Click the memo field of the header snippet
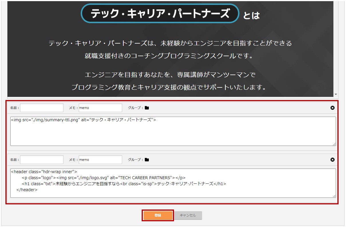Viewport: 346px width, 227px height. click(x=100, y=160)
